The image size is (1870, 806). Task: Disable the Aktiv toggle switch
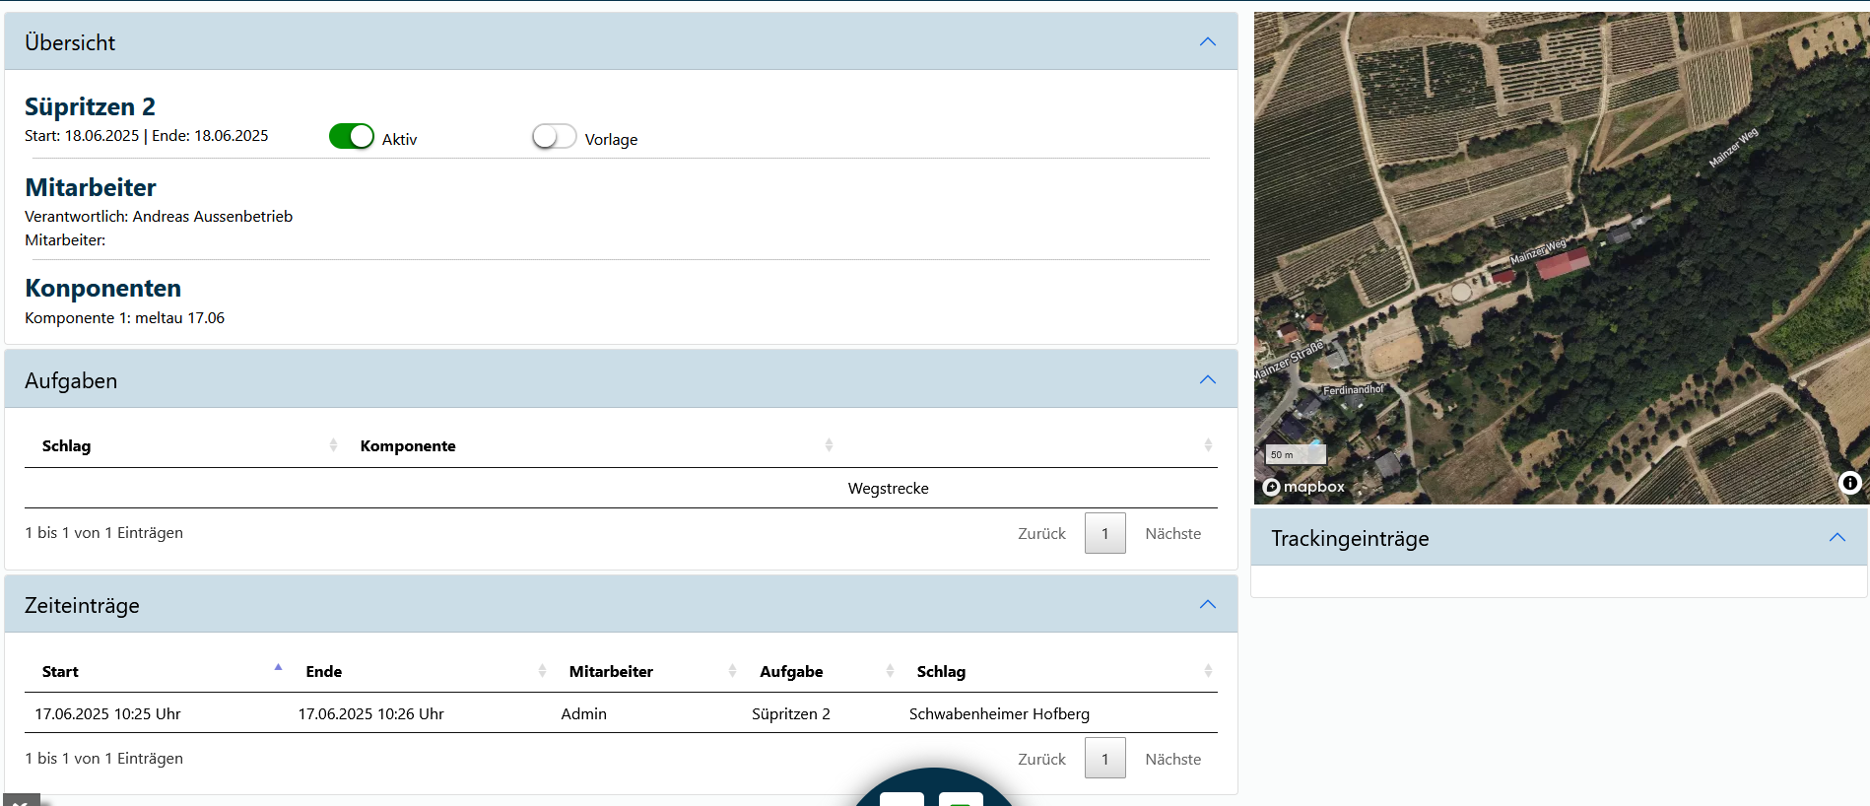pyautogui.click(x=352, y=137)
